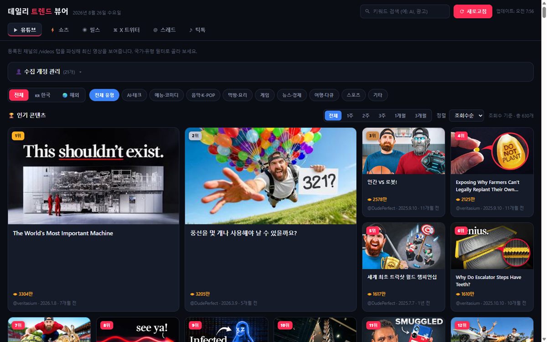The image size is (547, 342).
Task: Click the trophy icon beside 인기 콘텐츠
Action: click(x=11, y=115)
